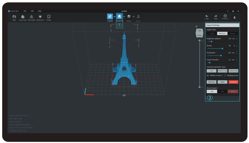This screenshot has height=143, width=249.
Task: Adjust the Density slider
Action: point(222,49)
